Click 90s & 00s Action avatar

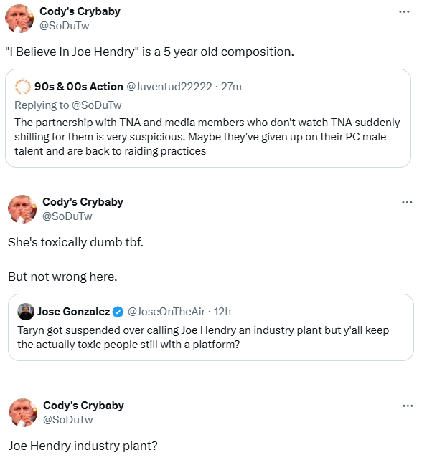pyautogui.click(x=23, y=87)
